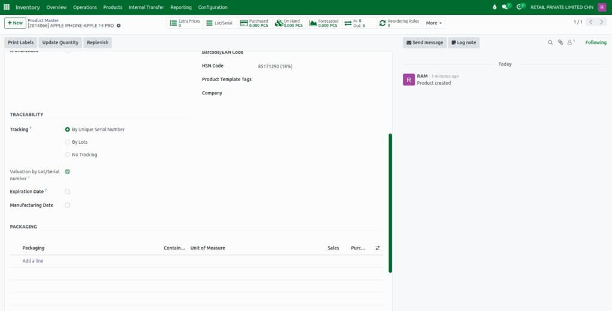The image size is (612, 311).
Task: Click RAM's purple avatar in chatter
Action: pos(409,79)
